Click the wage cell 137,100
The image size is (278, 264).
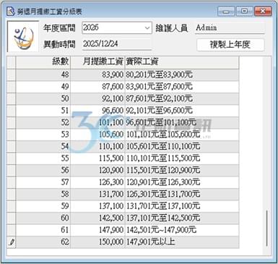tap(97, 206)
